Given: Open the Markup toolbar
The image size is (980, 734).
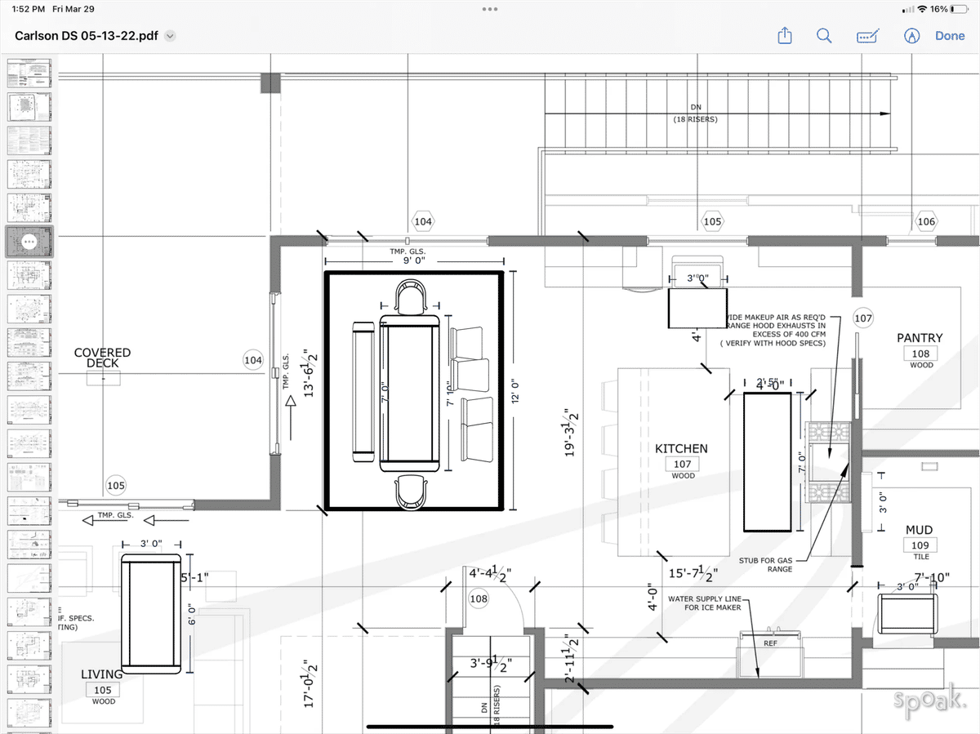Looking at the screenshot, I should point(867,35).
